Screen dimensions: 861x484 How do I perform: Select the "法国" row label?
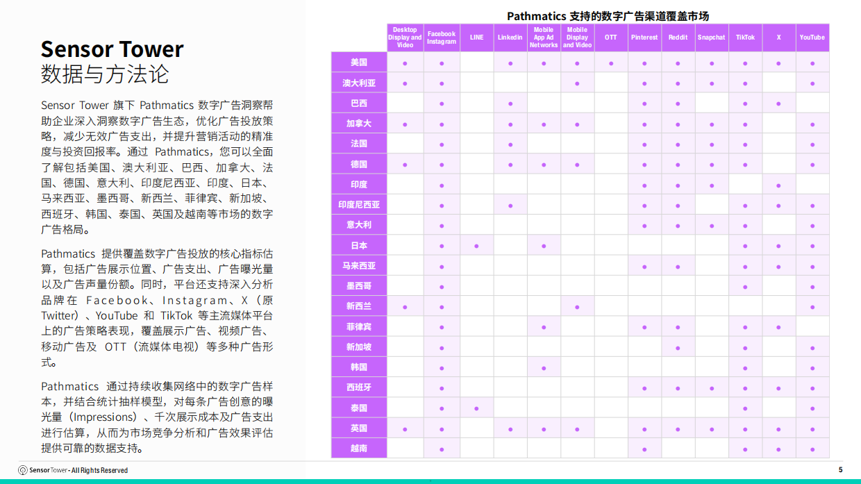click(x=359, y=144)
